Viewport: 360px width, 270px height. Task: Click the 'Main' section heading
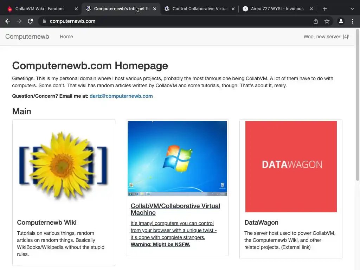coord(21,111)
